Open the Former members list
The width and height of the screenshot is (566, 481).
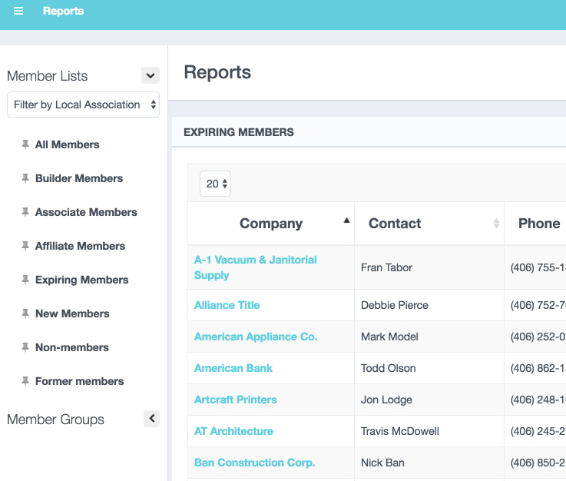79,381
